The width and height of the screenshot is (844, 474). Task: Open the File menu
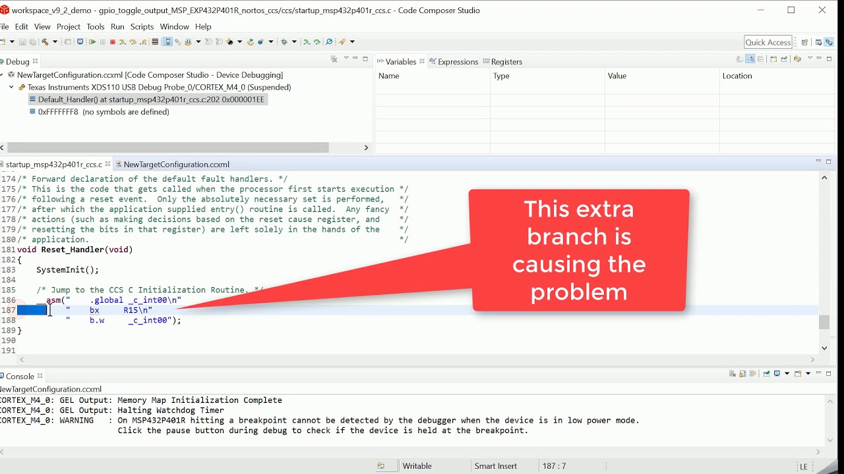4,26
